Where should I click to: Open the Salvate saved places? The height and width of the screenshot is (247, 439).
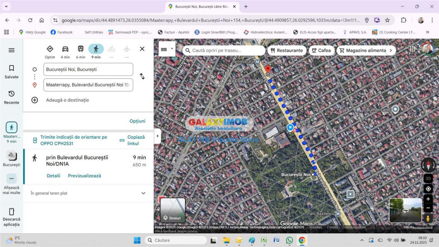click(x=12, y=71)
